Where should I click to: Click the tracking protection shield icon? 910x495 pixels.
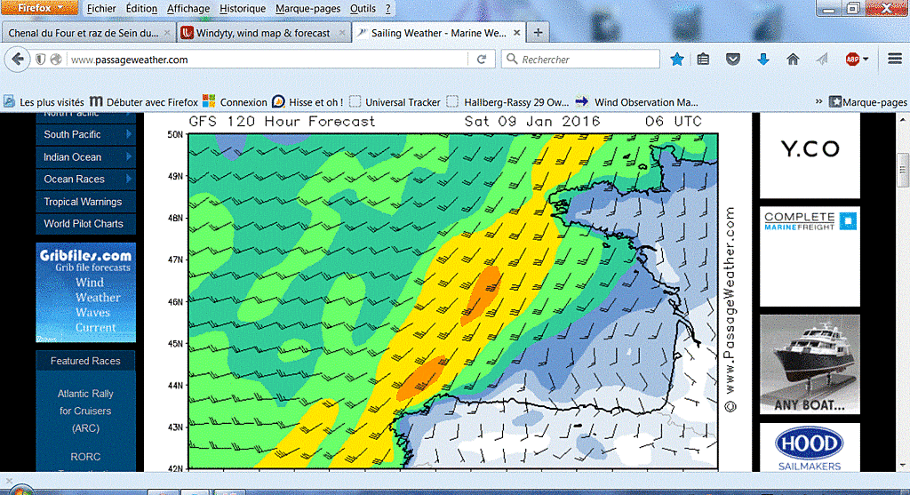coord(41,60)
